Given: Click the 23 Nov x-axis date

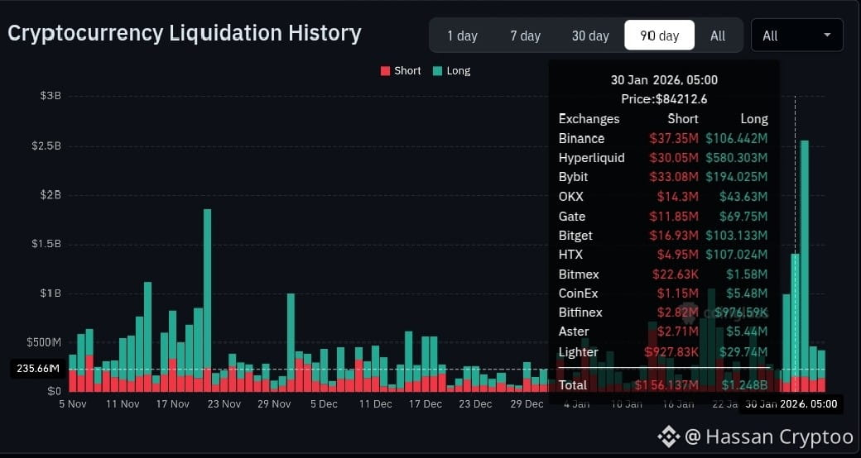Looking at the screenshot, I should point(224,403).
